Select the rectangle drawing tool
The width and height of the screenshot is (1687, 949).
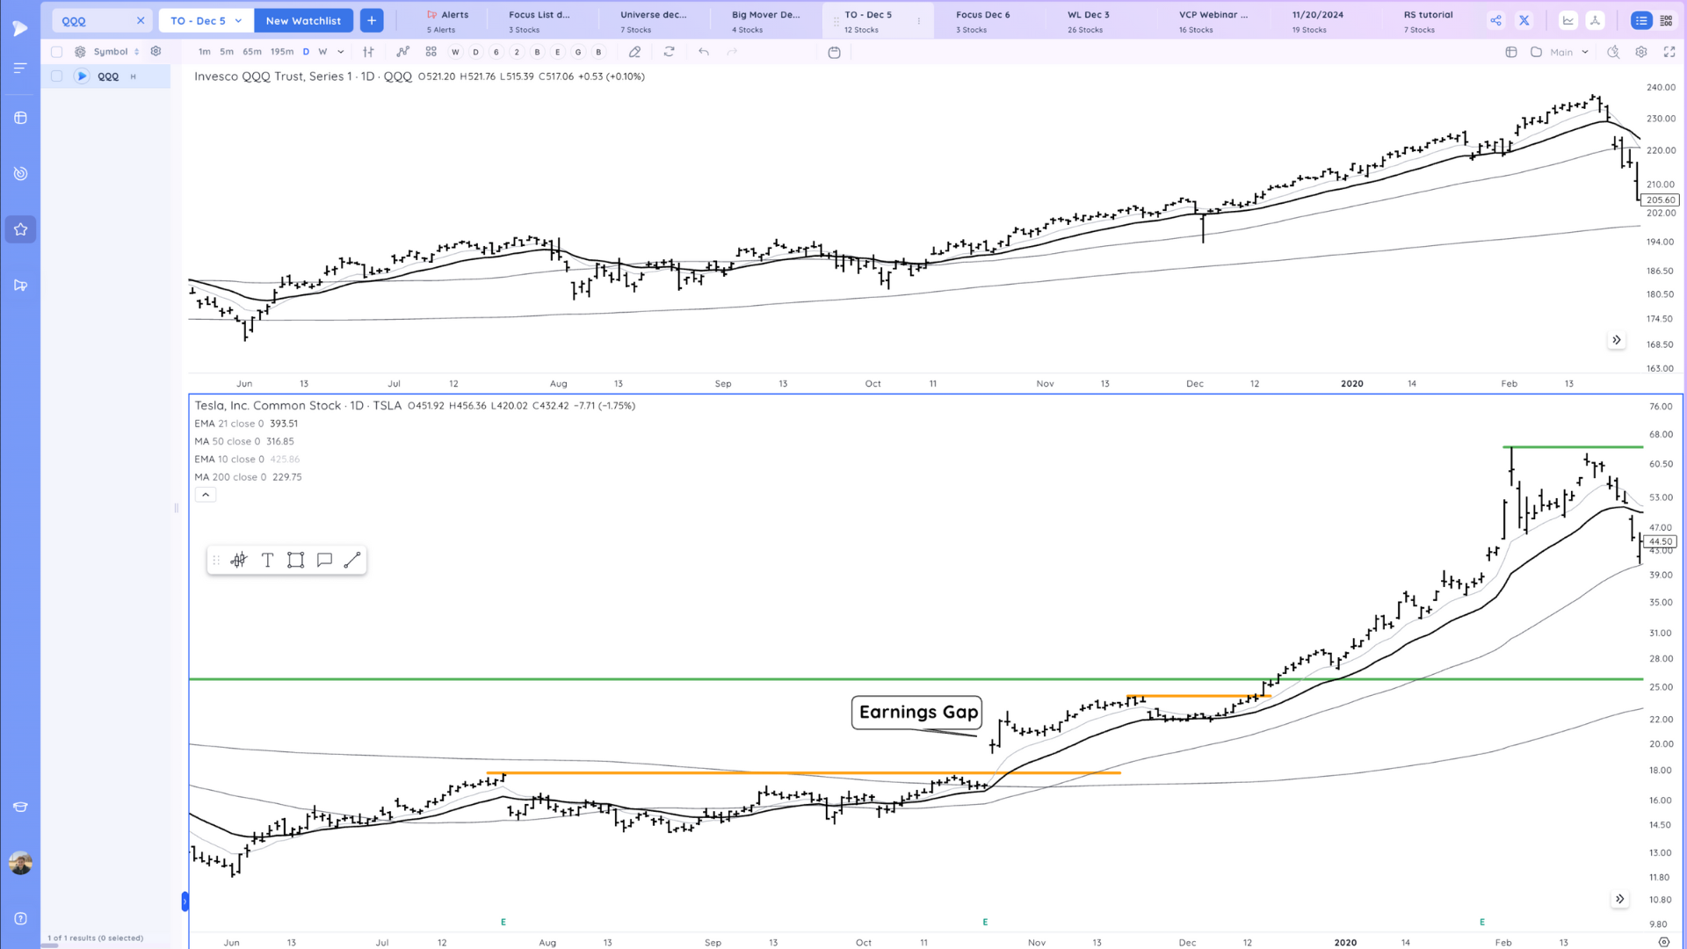point(296,560)
